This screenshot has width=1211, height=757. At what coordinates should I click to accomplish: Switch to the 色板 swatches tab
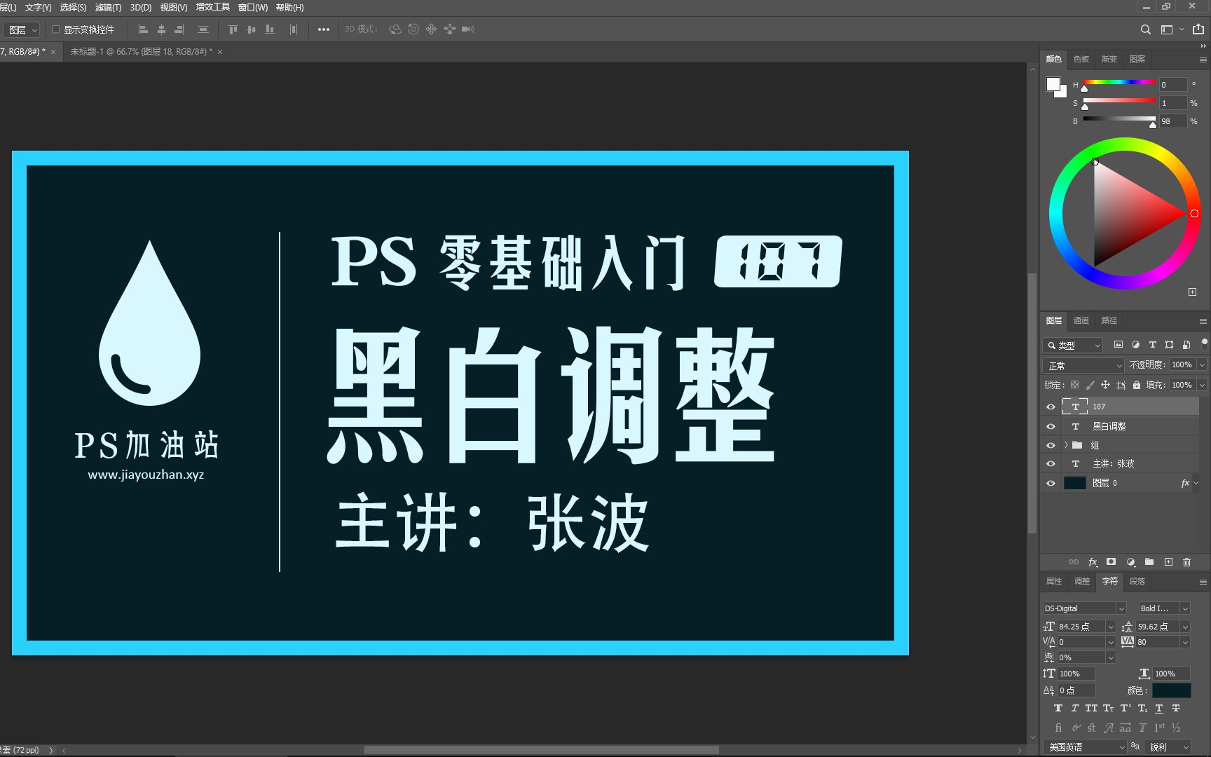click(x=1081, y=59)
